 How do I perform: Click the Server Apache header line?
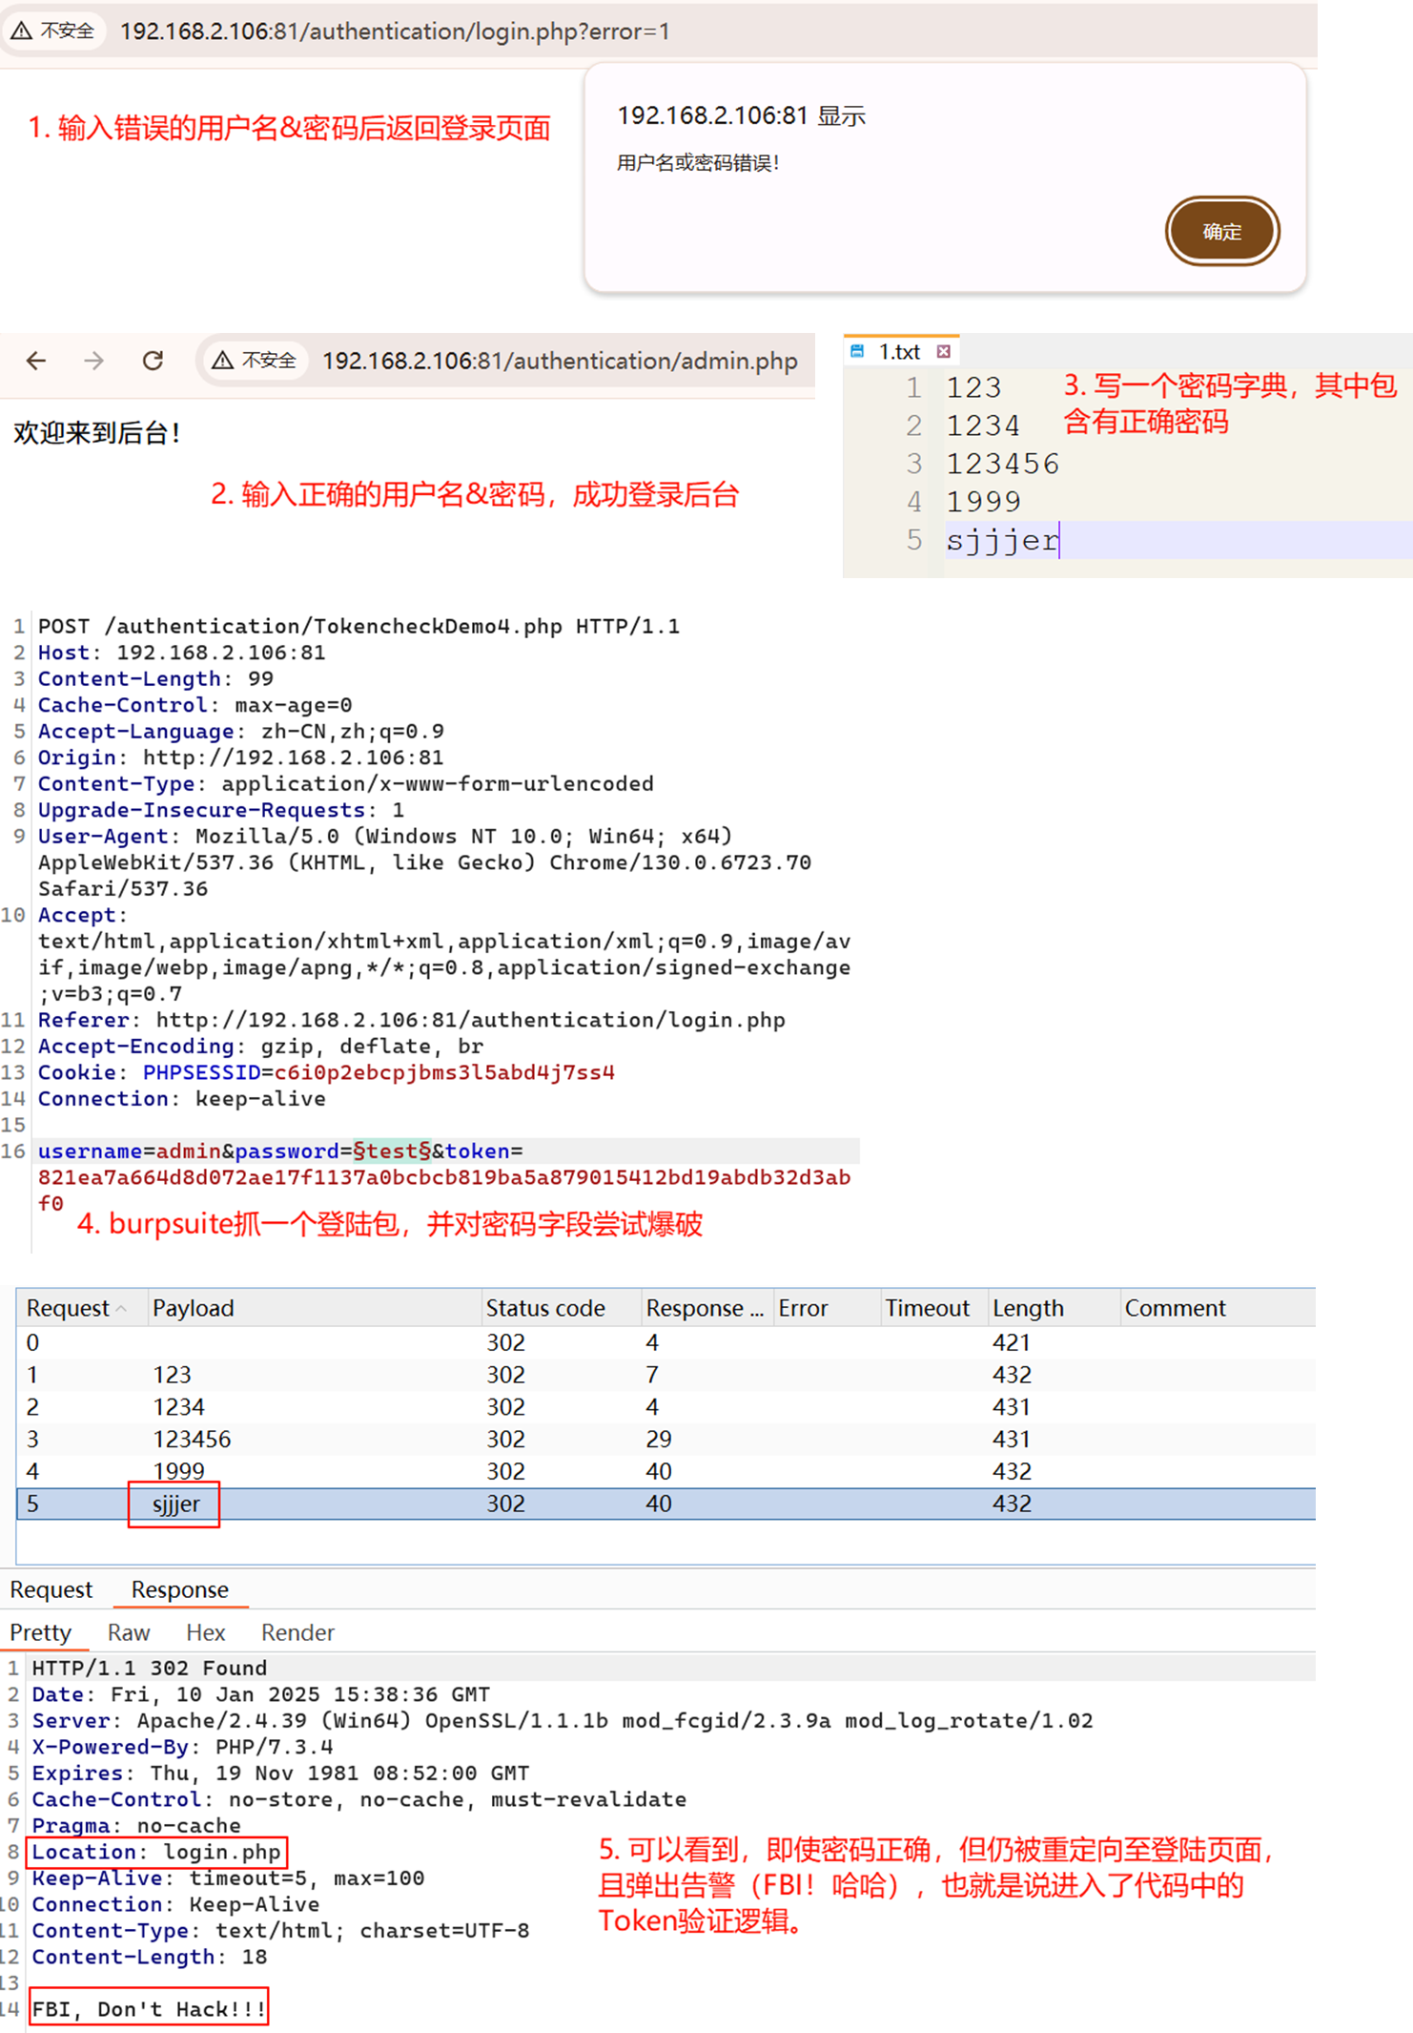tap(563, 1720)
